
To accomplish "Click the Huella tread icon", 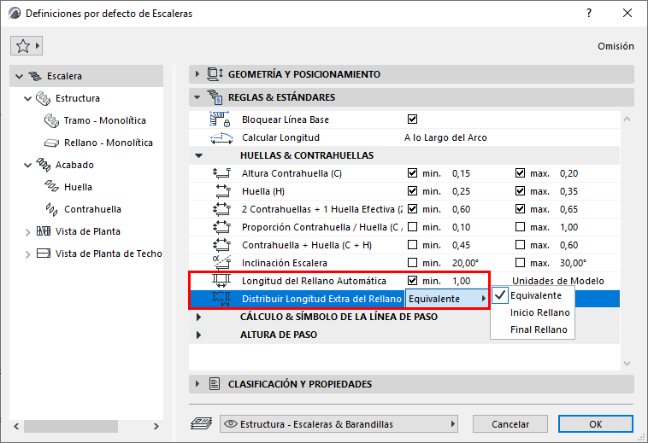I will tap(51, 186).
